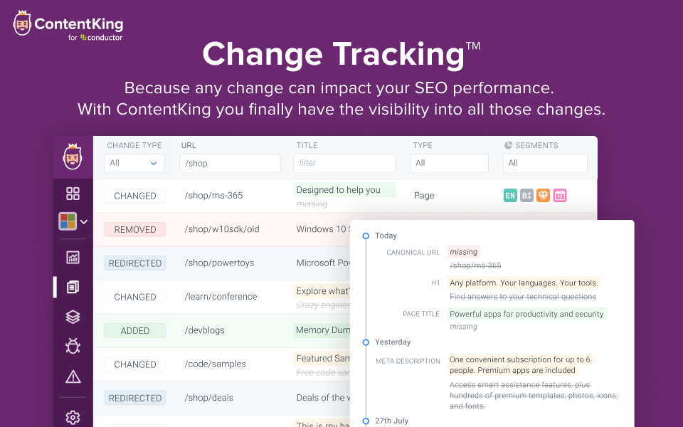Open the /shop/powertoys URL row
Image resolution: width=683 pixels, height=427 pixels.
pos(219,263)
